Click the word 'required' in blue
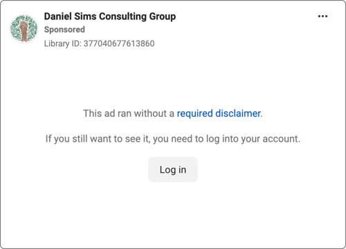Image resolution: width=346 pixels, height=249 pixels. coord(194,113)
